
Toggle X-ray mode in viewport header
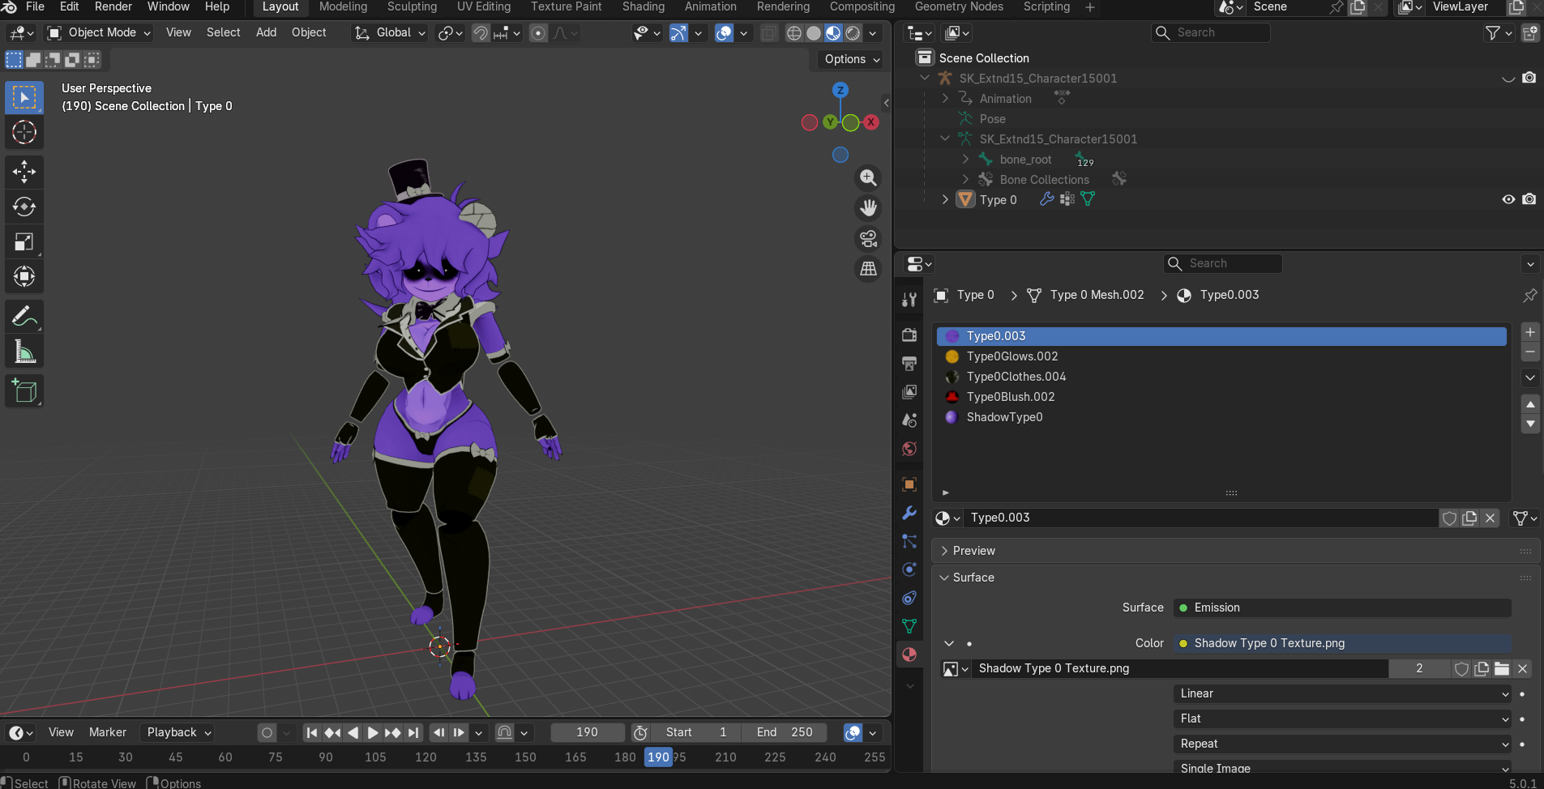pos(769,33)
